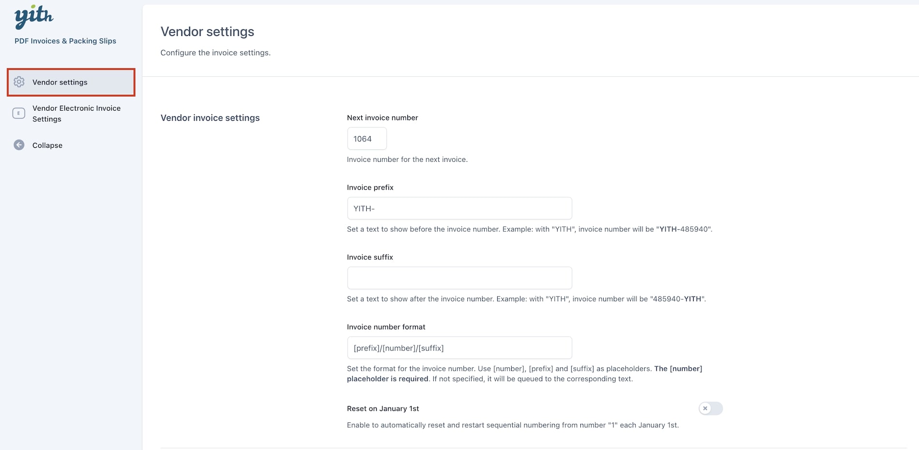Click the Vendor Electronic Invoice Settings icon
The width and height of the screenshot is (919, 450).
tap(18, 113)
